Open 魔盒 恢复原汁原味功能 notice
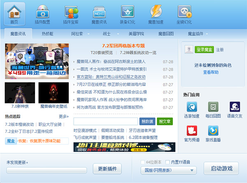 [x=37, y=141]
